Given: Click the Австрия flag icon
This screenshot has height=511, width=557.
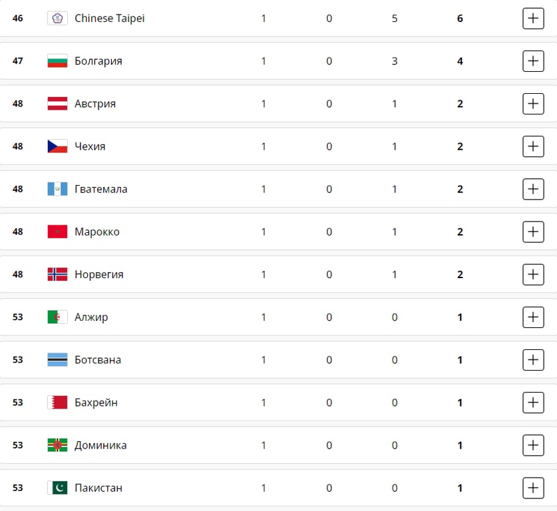Looking at the screenshot, I should (x=57, y=104).
